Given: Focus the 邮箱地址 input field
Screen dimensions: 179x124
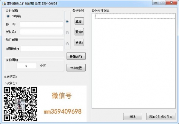Looking at the screenshot, I should 42,49.
